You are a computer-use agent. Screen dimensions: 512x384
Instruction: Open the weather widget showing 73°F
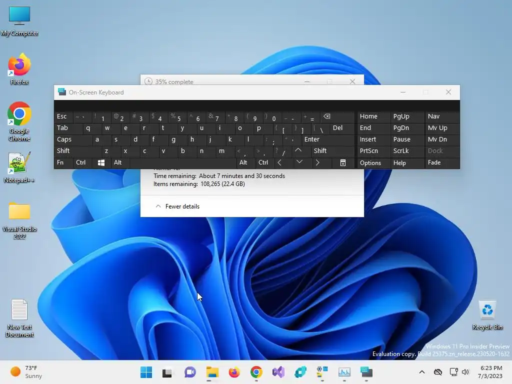pyautogui.click(x=26, y=372)
